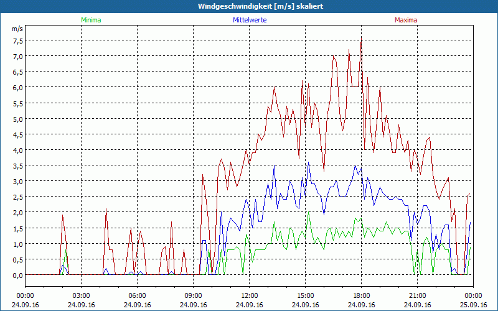Viewport: 498px width, 311px height.
Task: Click the 1,0 y-axis value
Action: pyautogui.click(x=18, y=244)
